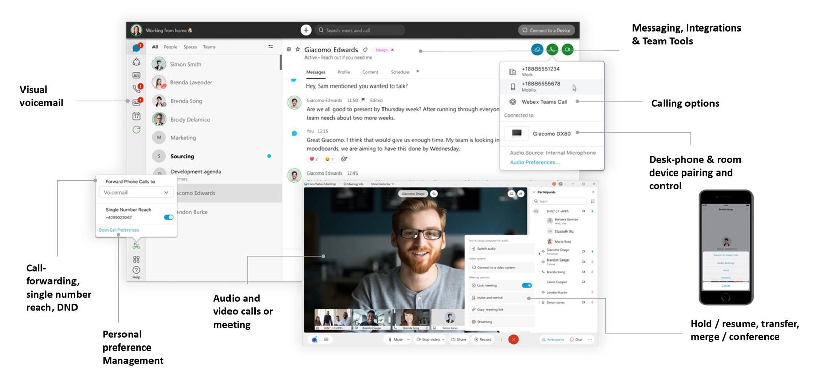Click the Mute button in the meeting

pyautogui.click(x=396, y=339)
